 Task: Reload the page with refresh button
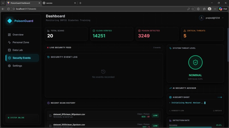click(8, 9)
